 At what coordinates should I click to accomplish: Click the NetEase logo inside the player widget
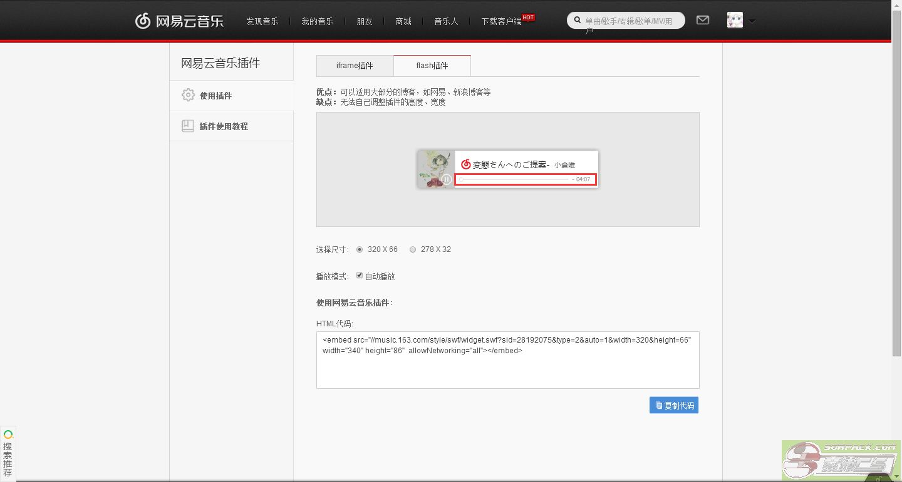tap(465, 164)
